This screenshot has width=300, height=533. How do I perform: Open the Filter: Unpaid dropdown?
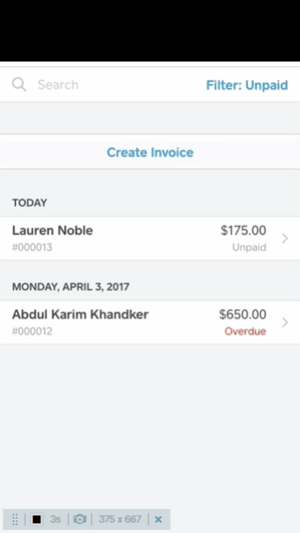tap(247, 85)
